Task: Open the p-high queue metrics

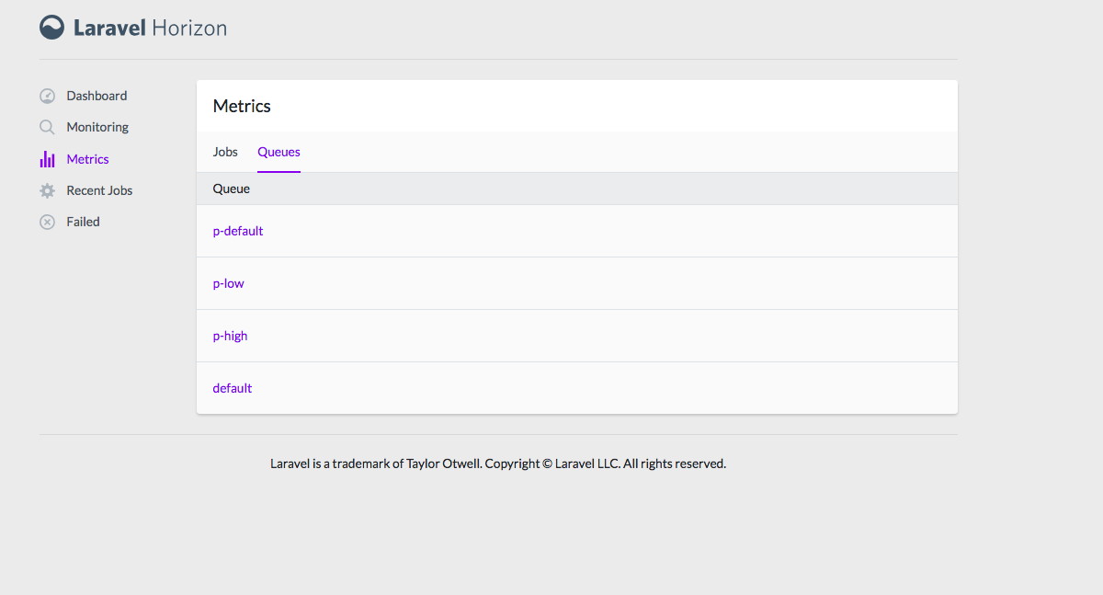Action: click(x=230, y=336)
